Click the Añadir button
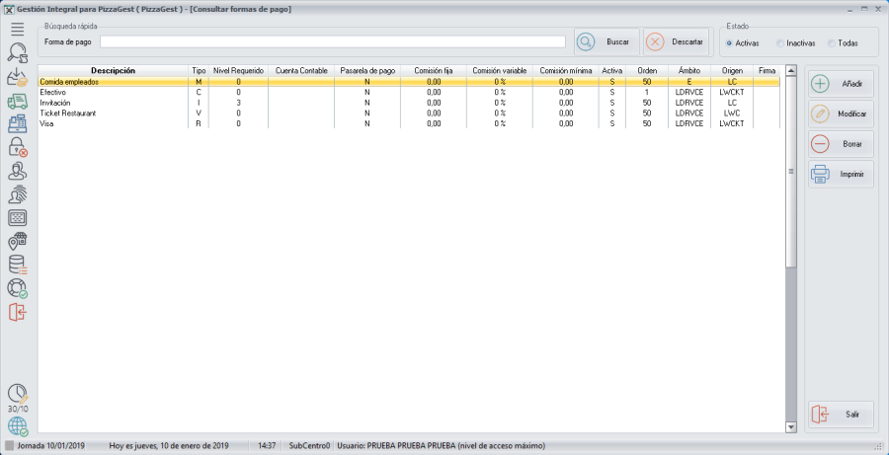The image size is (889, 455). (841, 84)
